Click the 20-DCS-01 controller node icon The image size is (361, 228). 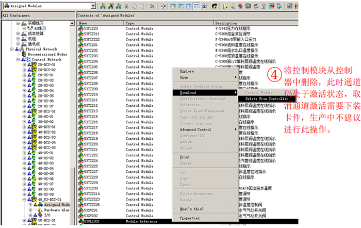coord(34,64)
